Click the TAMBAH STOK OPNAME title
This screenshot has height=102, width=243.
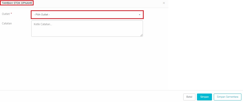point(17,3)
